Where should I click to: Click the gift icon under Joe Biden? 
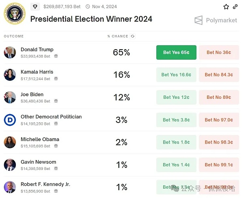[x=56, y=101]
